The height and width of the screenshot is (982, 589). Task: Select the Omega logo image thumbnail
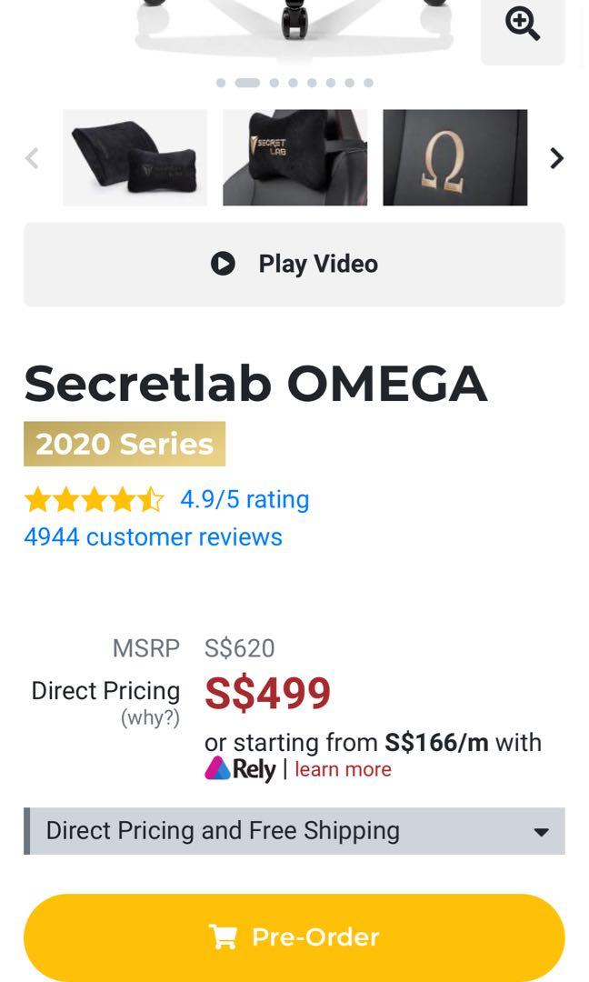click(454, 157)
